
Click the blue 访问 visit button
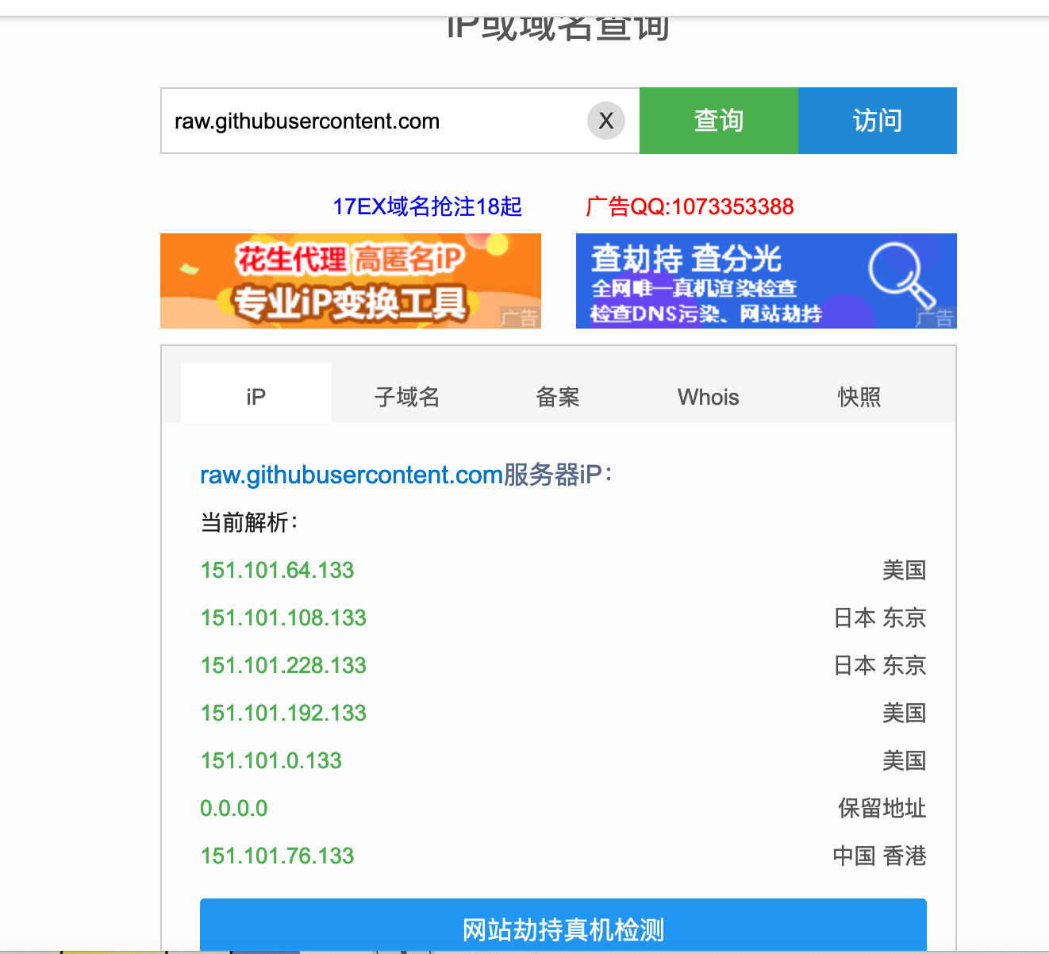878,121
